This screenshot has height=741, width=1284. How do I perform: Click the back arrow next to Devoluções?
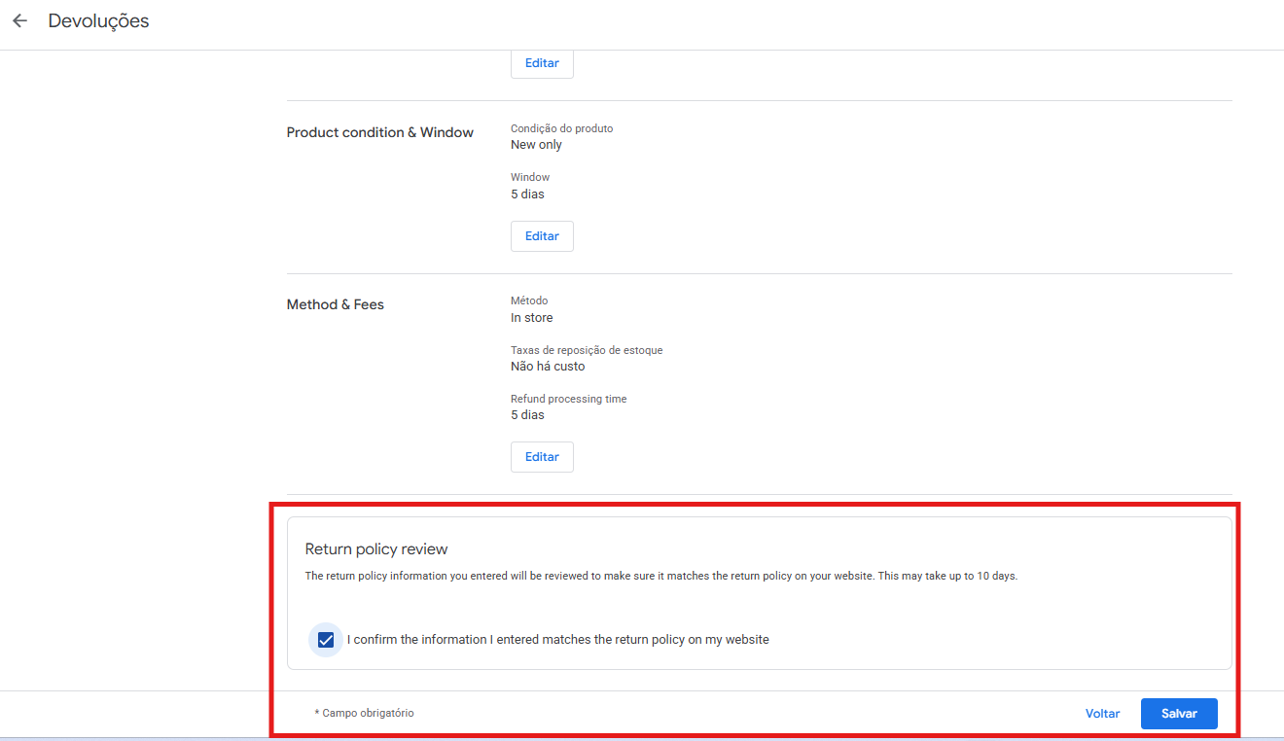pyautogui.click(x=19, y=21)
